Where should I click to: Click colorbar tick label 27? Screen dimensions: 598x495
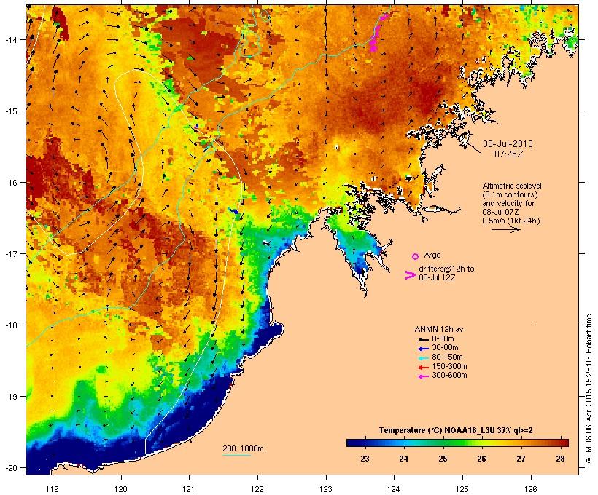pos(521,459)
